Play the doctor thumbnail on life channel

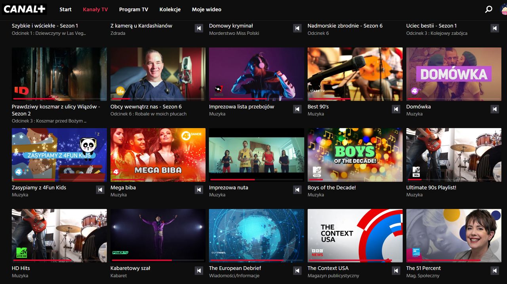point(158,74)
